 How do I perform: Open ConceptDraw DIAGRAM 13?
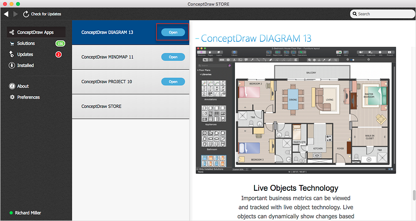click(173, 32)
